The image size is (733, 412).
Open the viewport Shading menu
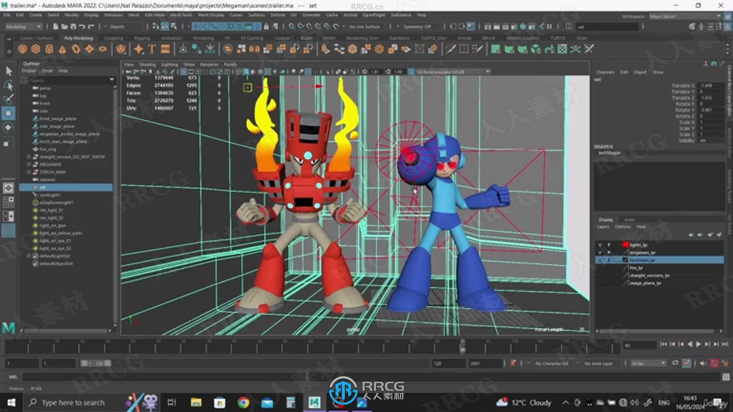click(147, 64)
